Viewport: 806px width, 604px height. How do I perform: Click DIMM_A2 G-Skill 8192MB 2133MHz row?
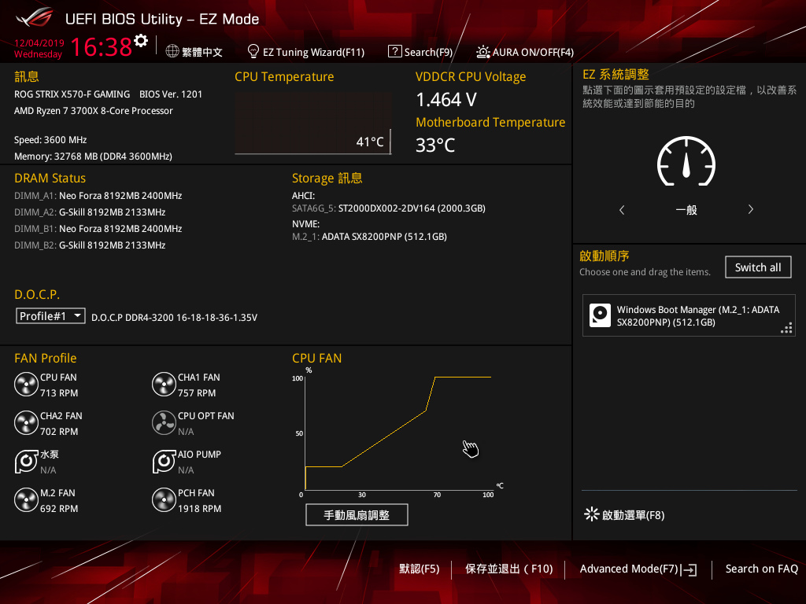[x=90, y=212]
